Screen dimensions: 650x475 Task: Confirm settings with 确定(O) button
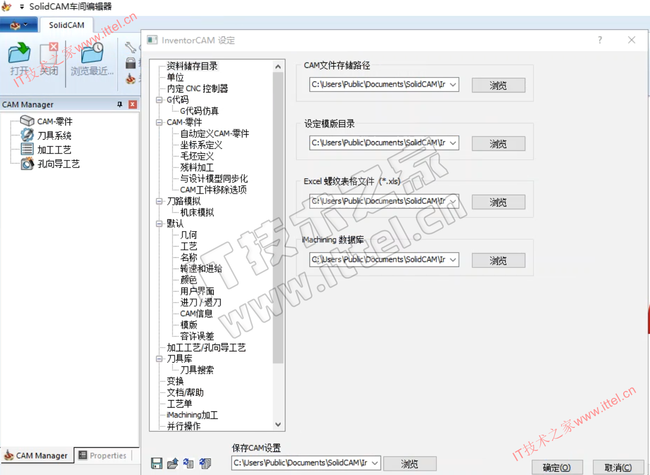pyautogui.click(x=556, y=467)
